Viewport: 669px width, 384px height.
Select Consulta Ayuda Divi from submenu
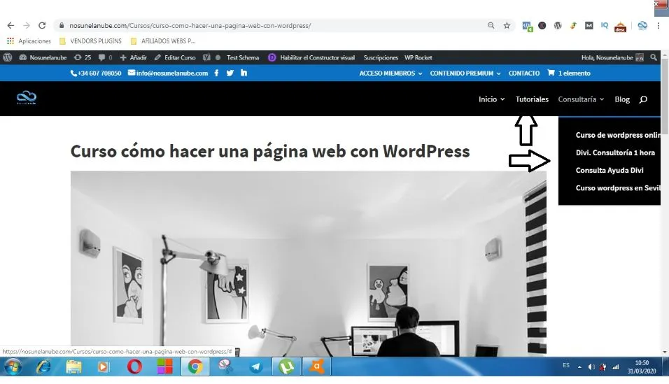tap(609, 170)
